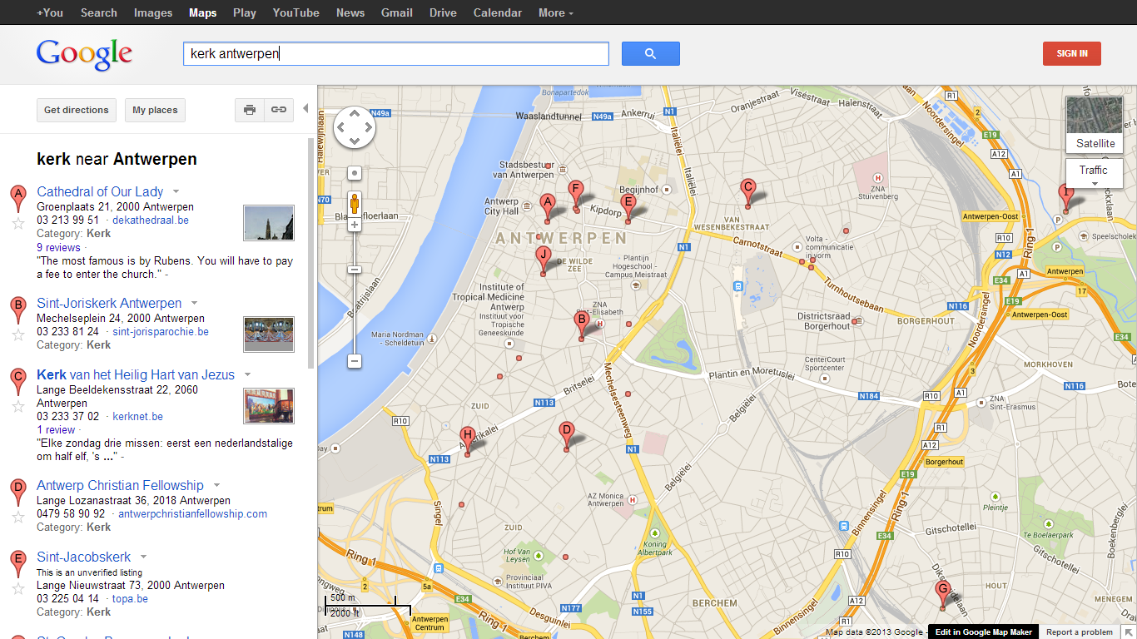1137x639 pixels.
Task: Click marker D pin in results list
Action: coord(17,493)
